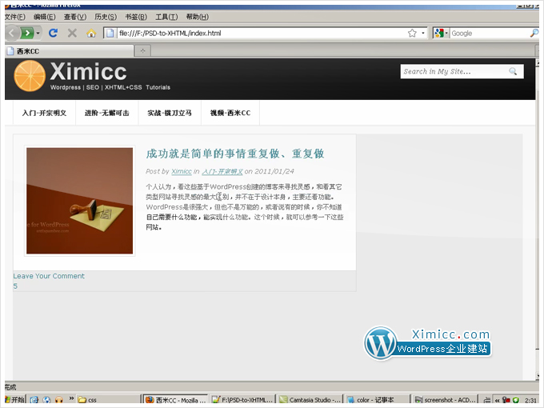Go back with the Firefox back arrow
Screen dimensions: 544x408
pos(12,34)
